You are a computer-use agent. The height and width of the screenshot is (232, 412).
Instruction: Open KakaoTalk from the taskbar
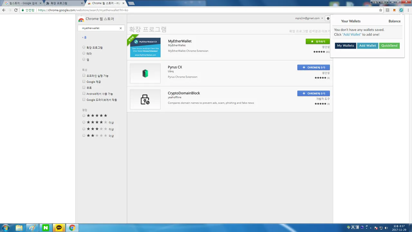(59, 228)
